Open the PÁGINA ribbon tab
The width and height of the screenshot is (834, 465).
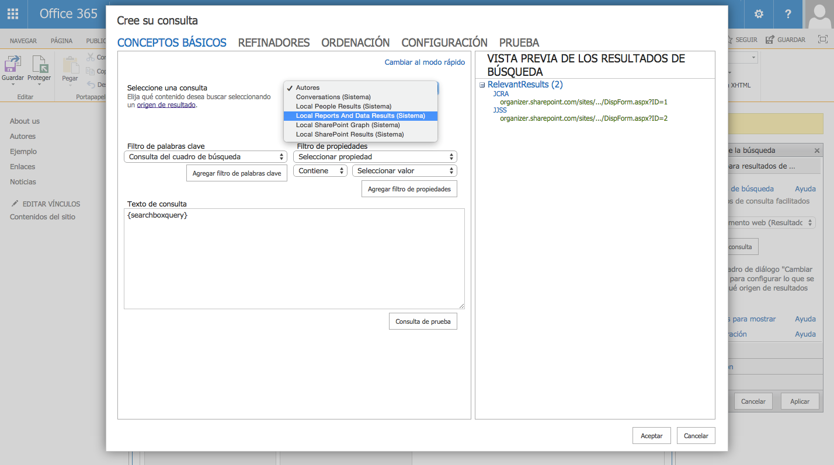[61, 40]
